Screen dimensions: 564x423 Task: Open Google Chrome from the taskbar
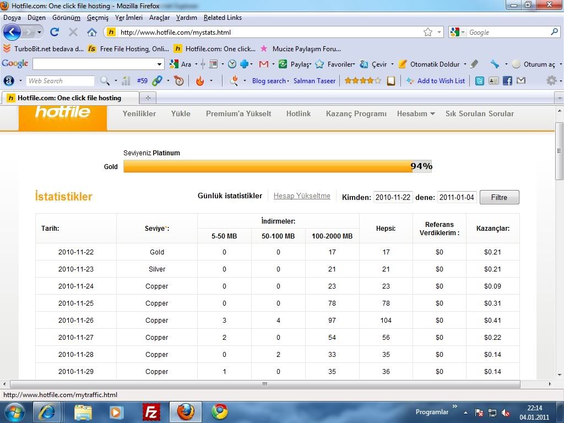pos(219,412)
